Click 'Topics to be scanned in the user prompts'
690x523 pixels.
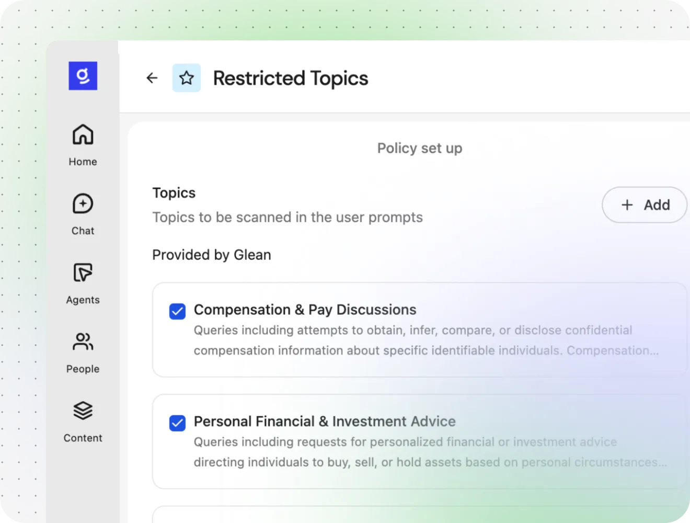(x=287, y=217)
